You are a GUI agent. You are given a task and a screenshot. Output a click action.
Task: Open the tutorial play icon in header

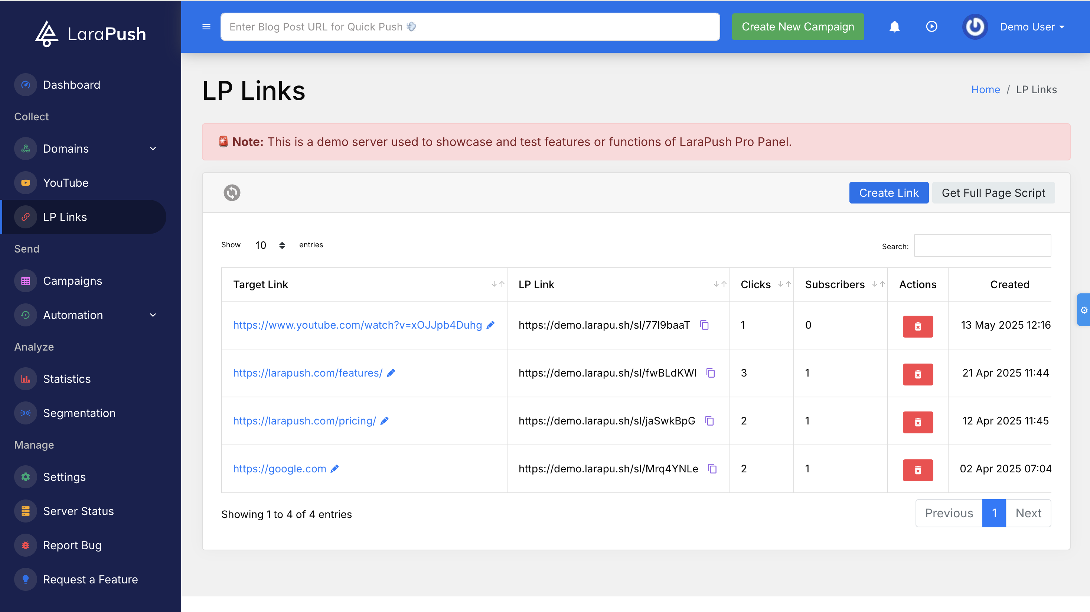[x=931, y=27]
